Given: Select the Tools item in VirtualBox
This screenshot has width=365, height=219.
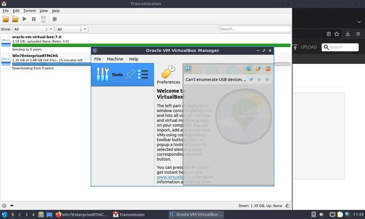Looking at the screenshot, I should point(123,75).
